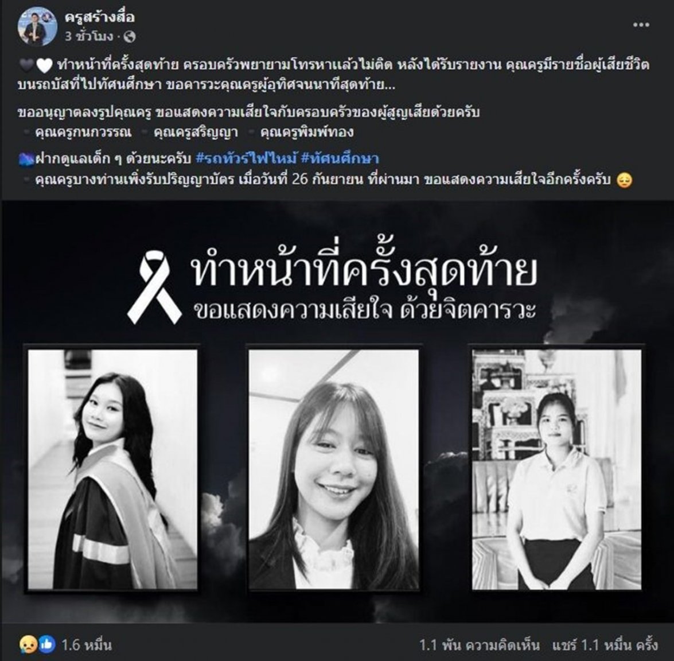Open the left portrait in graduation gown
Viewport: 674px width, 661px height.
(112, 469)
